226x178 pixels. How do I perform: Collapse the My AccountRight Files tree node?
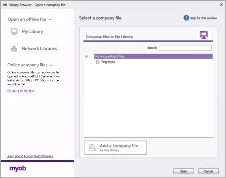click(x=86, y=56)
